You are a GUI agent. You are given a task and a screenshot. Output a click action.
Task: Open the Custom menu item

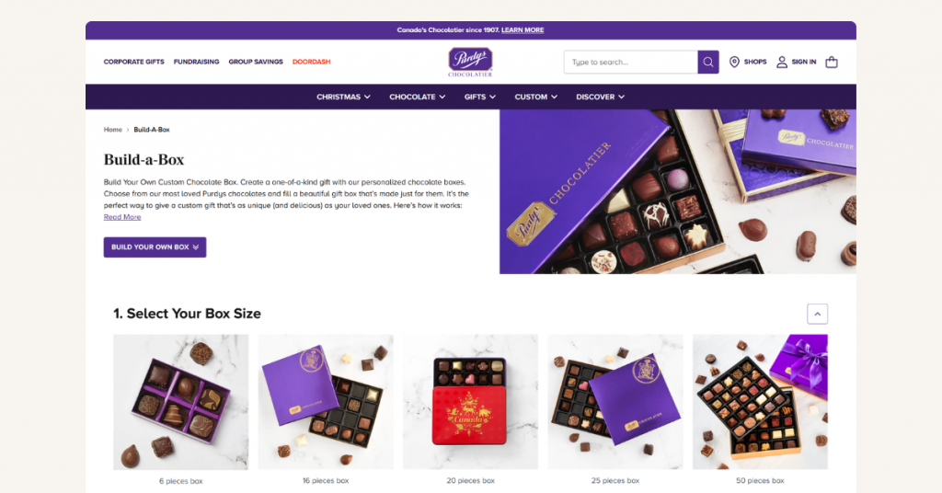(x=536, y=97)
